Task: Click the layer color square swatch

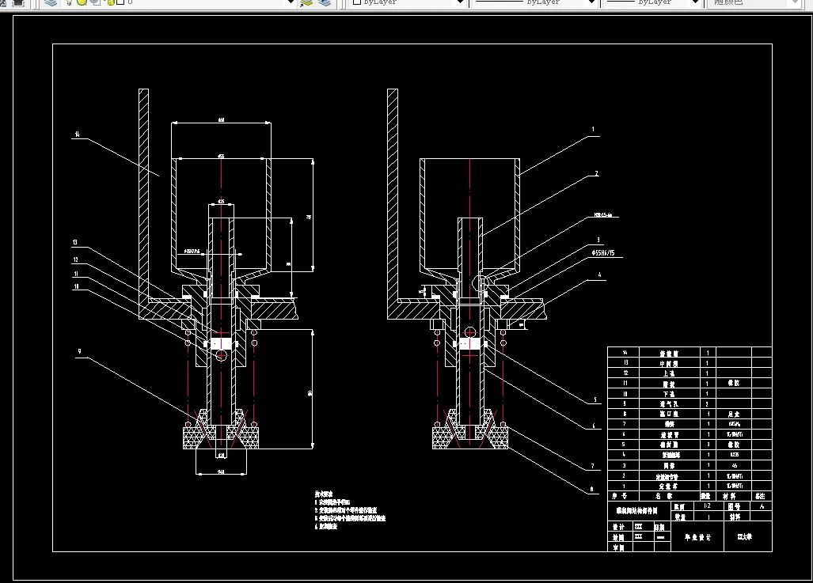Action: 120,2
